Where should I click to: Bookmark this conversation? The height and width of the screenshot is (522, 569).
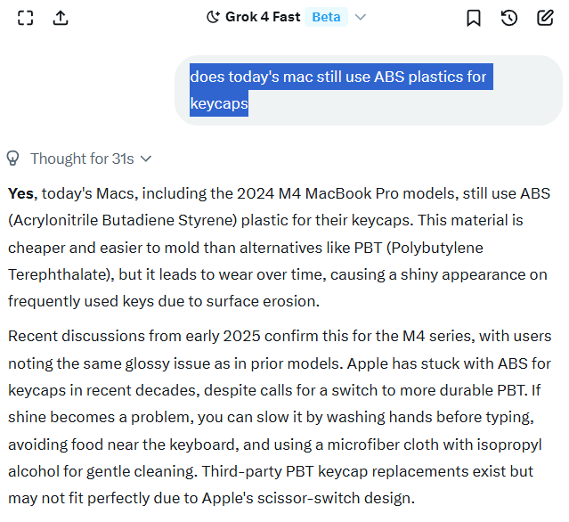point(474,17)
